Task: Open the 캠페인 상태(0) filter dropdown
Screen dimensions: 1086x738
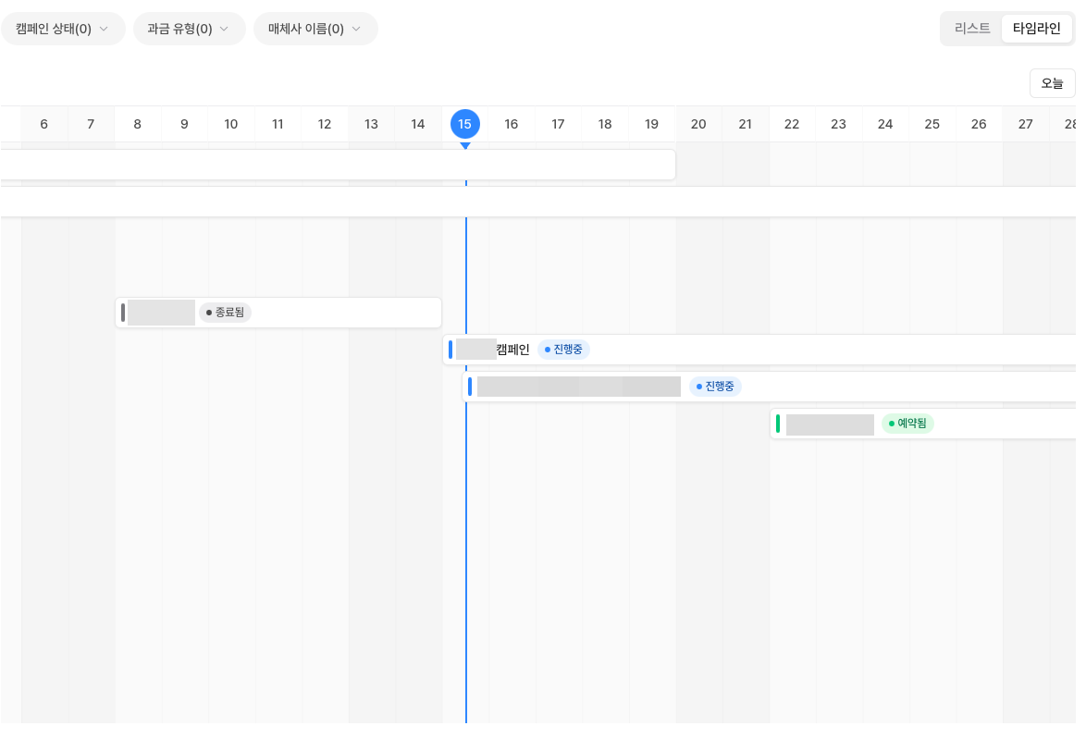Action: (62, 29)
